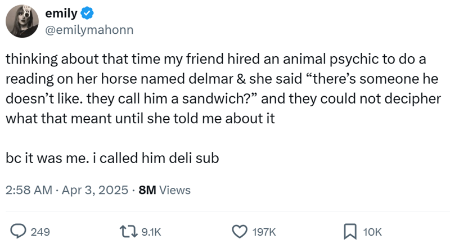Viewport: 450px width, 248px height.
Task: Like the tweet with the heart icon
Action: point(241,231)
